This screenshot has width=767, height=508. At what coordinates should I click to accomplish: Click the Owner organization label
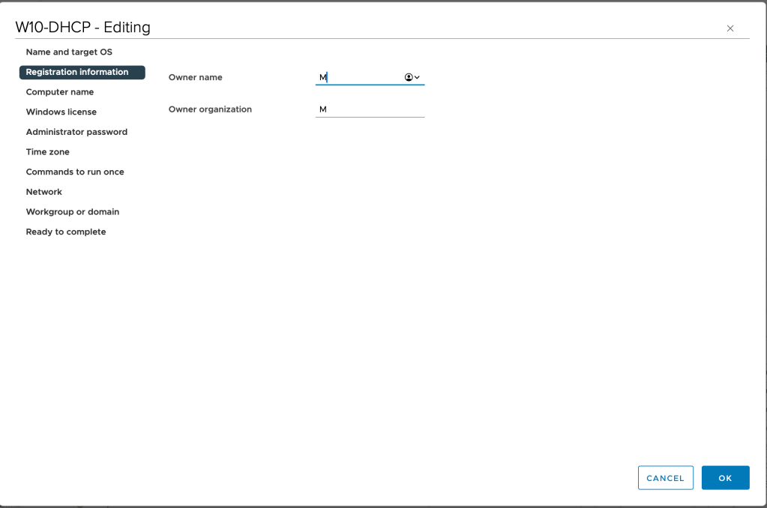point(210,109)
